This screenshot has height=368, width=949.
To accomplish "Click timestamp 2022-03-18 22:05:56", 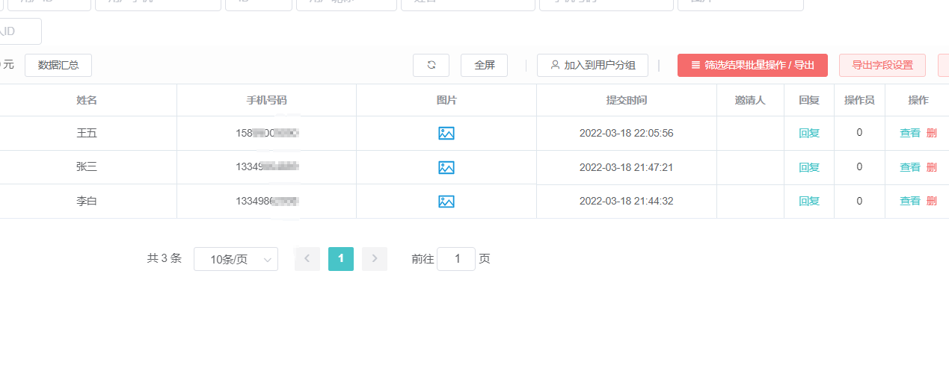I will 627,134.
